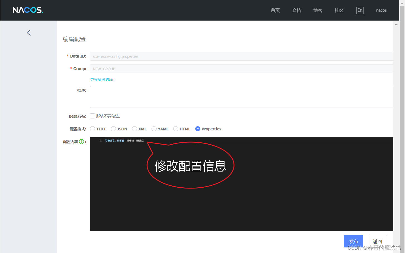Click the back arrow in the left sidebar
405x253 pixels.
(x=28, y=33)
